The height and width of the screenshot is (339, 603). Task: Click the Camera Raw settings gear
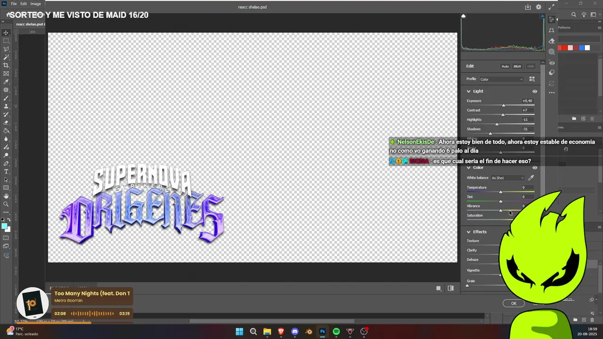tap(539, 7)
